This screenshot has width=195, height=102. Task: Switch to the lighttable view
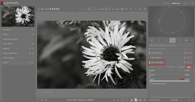pos(166,3)
